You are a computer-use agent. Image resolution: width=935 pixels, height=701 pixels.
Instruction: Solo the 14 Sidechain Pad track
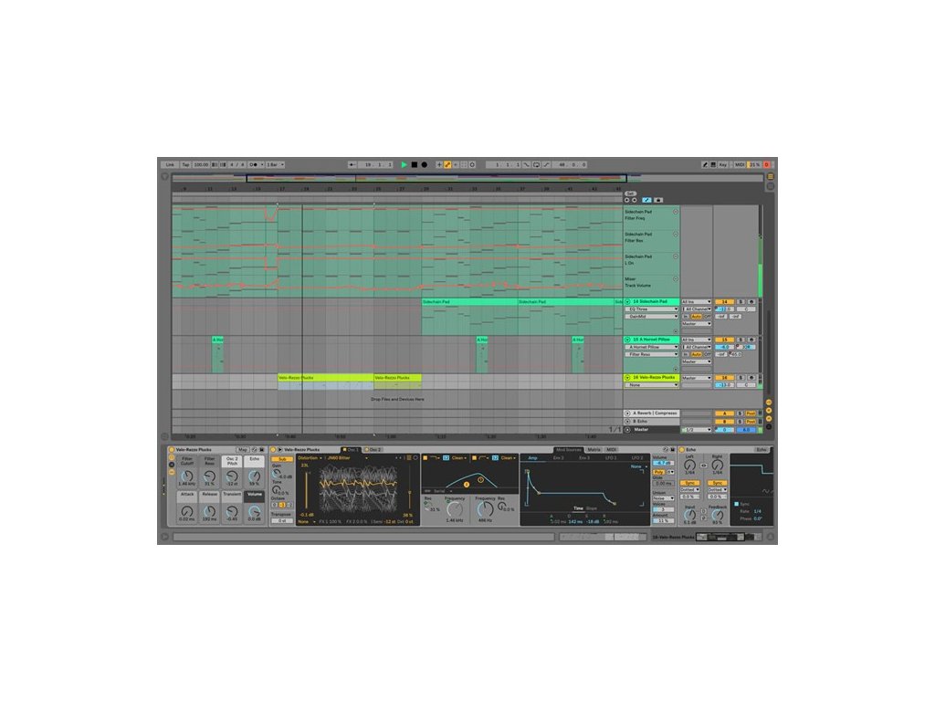[x=741, y=301]
